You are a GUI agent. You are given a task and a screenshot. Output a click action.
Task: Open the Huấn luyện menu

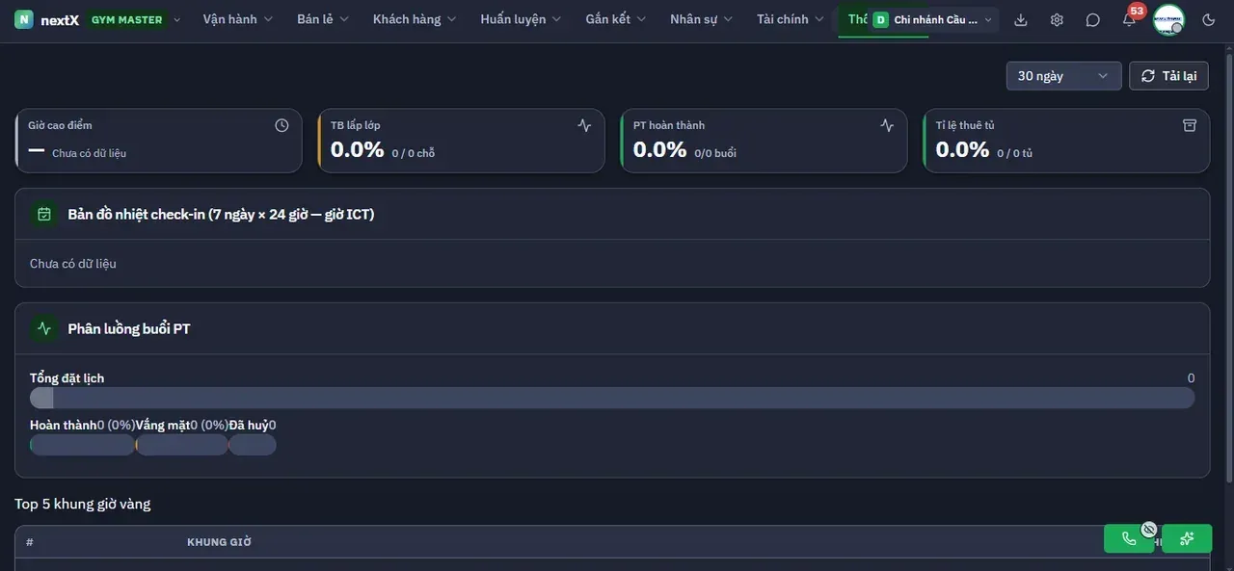(x=521, y=19)
